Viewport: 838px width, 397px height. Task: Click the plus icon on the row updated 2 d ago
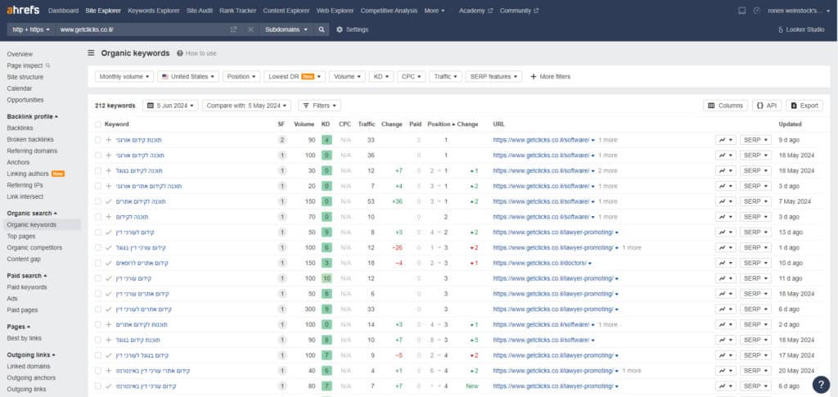tap(109, 324)
